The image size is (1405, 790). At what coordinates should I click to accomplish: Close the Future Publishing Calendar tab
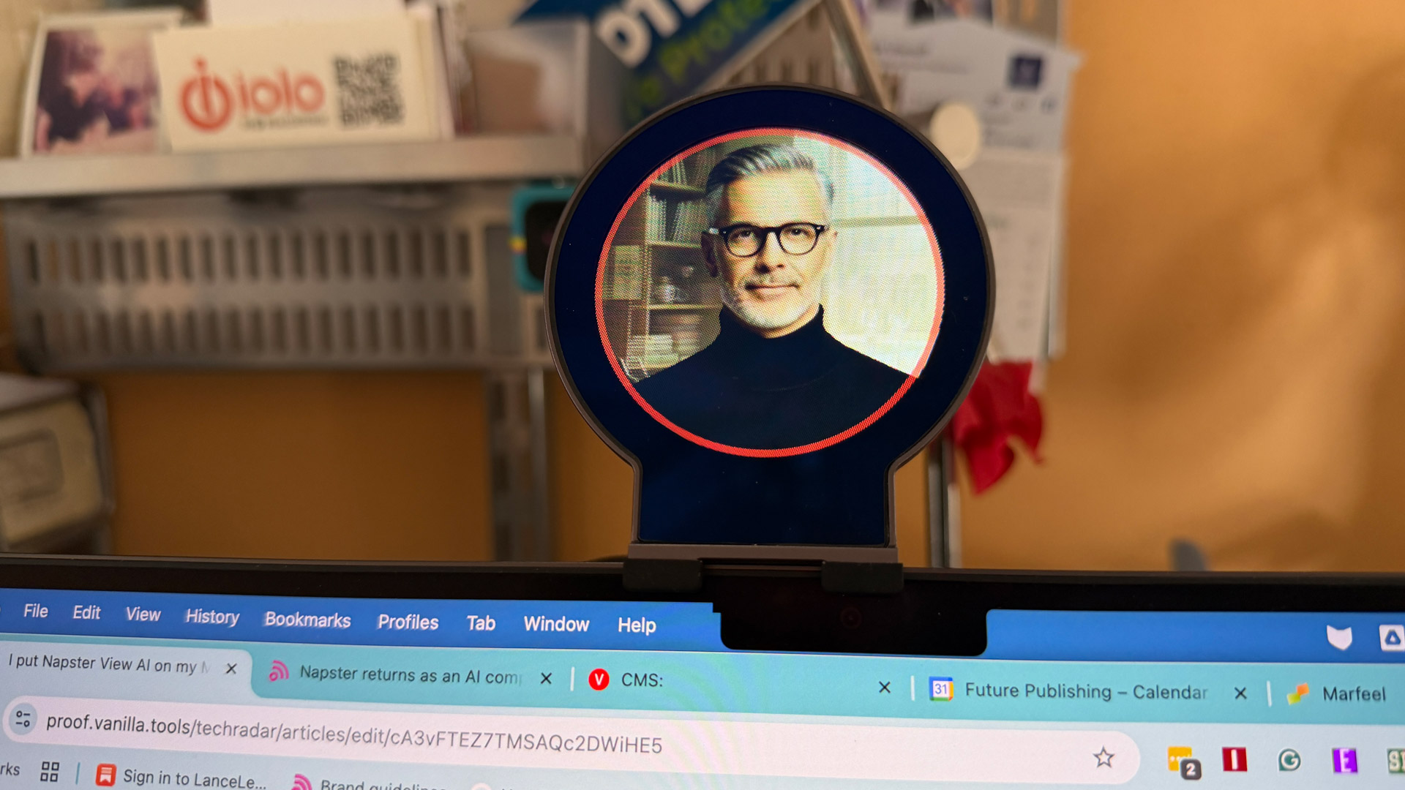pos(1240,693)
